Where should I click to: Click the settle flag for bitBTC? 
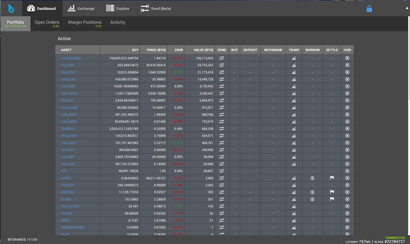point(332,178)
